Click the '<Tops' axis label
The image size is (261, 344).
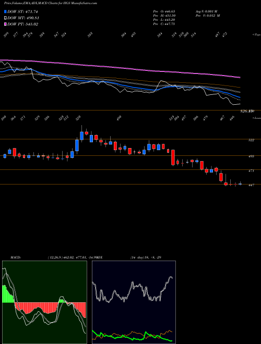pyautogui.click(x=257, y=35)
